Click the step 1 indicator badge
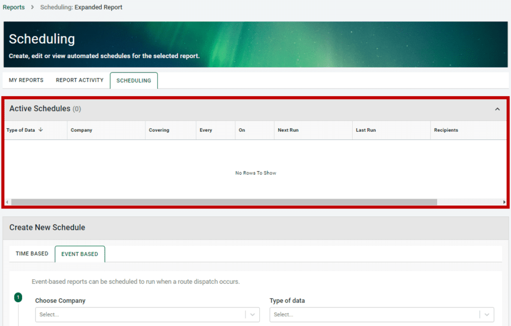511x326 pixels. pos(18,297)
